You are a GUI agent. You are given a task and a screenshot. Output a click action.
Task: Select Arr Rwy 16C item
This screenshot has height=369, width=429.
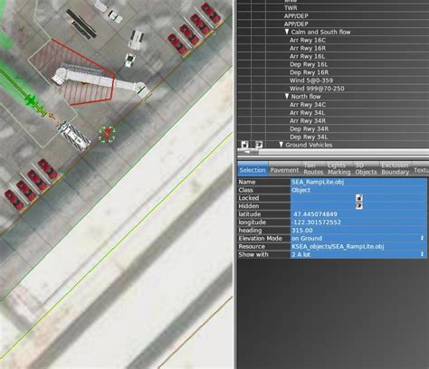pyautogui.click(x=308, y=40)
